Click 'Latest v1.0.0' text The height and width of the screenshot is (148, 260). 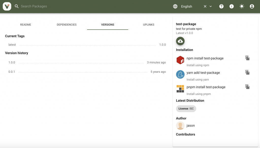point(184,33)
